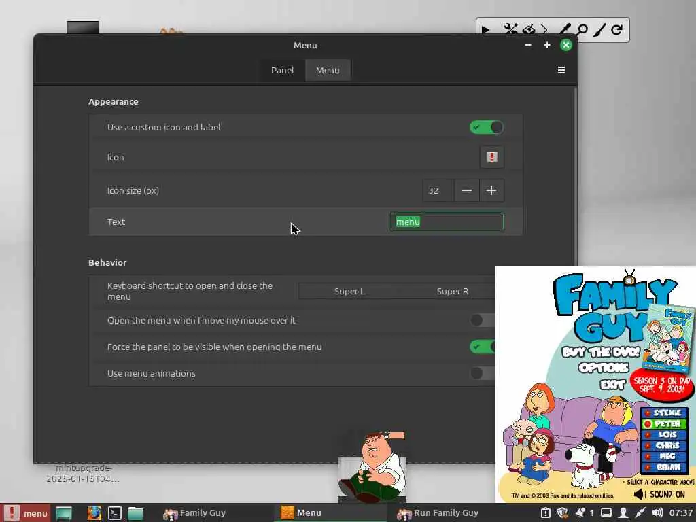Screen dimensions: 696x522
Task: Select PETER character in Family Guy
Action: pos(664,424)
